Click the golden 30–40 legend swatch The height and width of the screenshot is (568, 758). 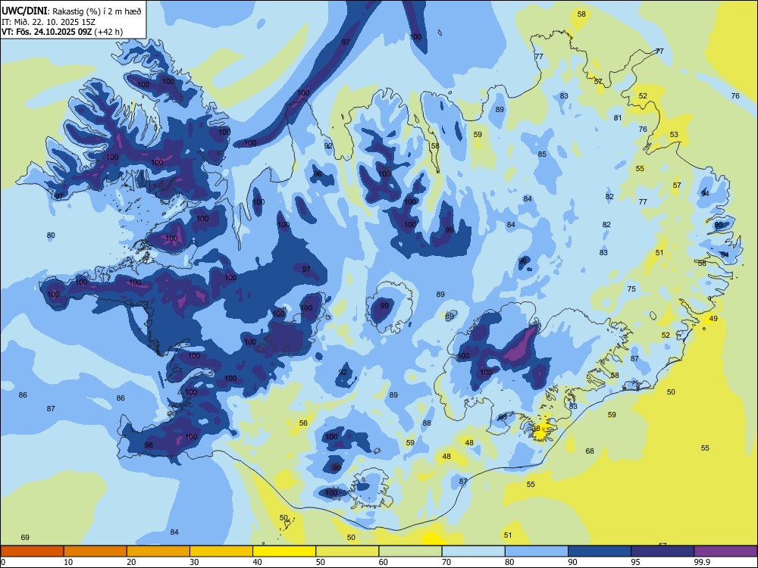(221, 551)
